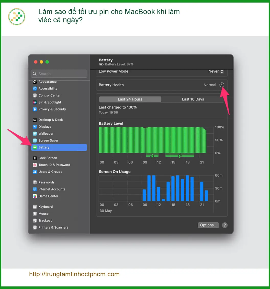Viewport: 270px width, 289px height.
Task: Click the yellow minimize window button
Action: pyautogui.click(x=41, y=62)
